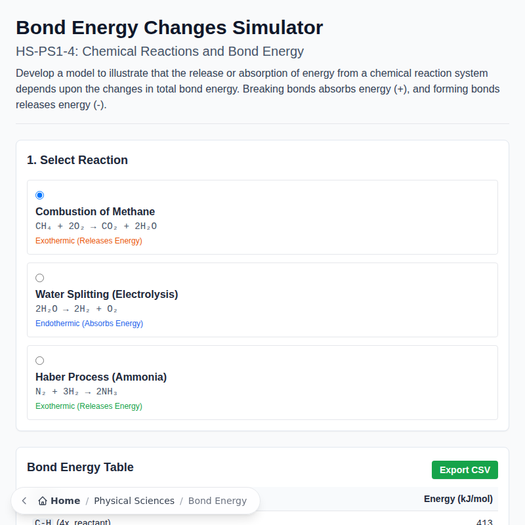Click the Bond Energy Table heading
This screenshot has width=525, height=525.
[80, 467]
